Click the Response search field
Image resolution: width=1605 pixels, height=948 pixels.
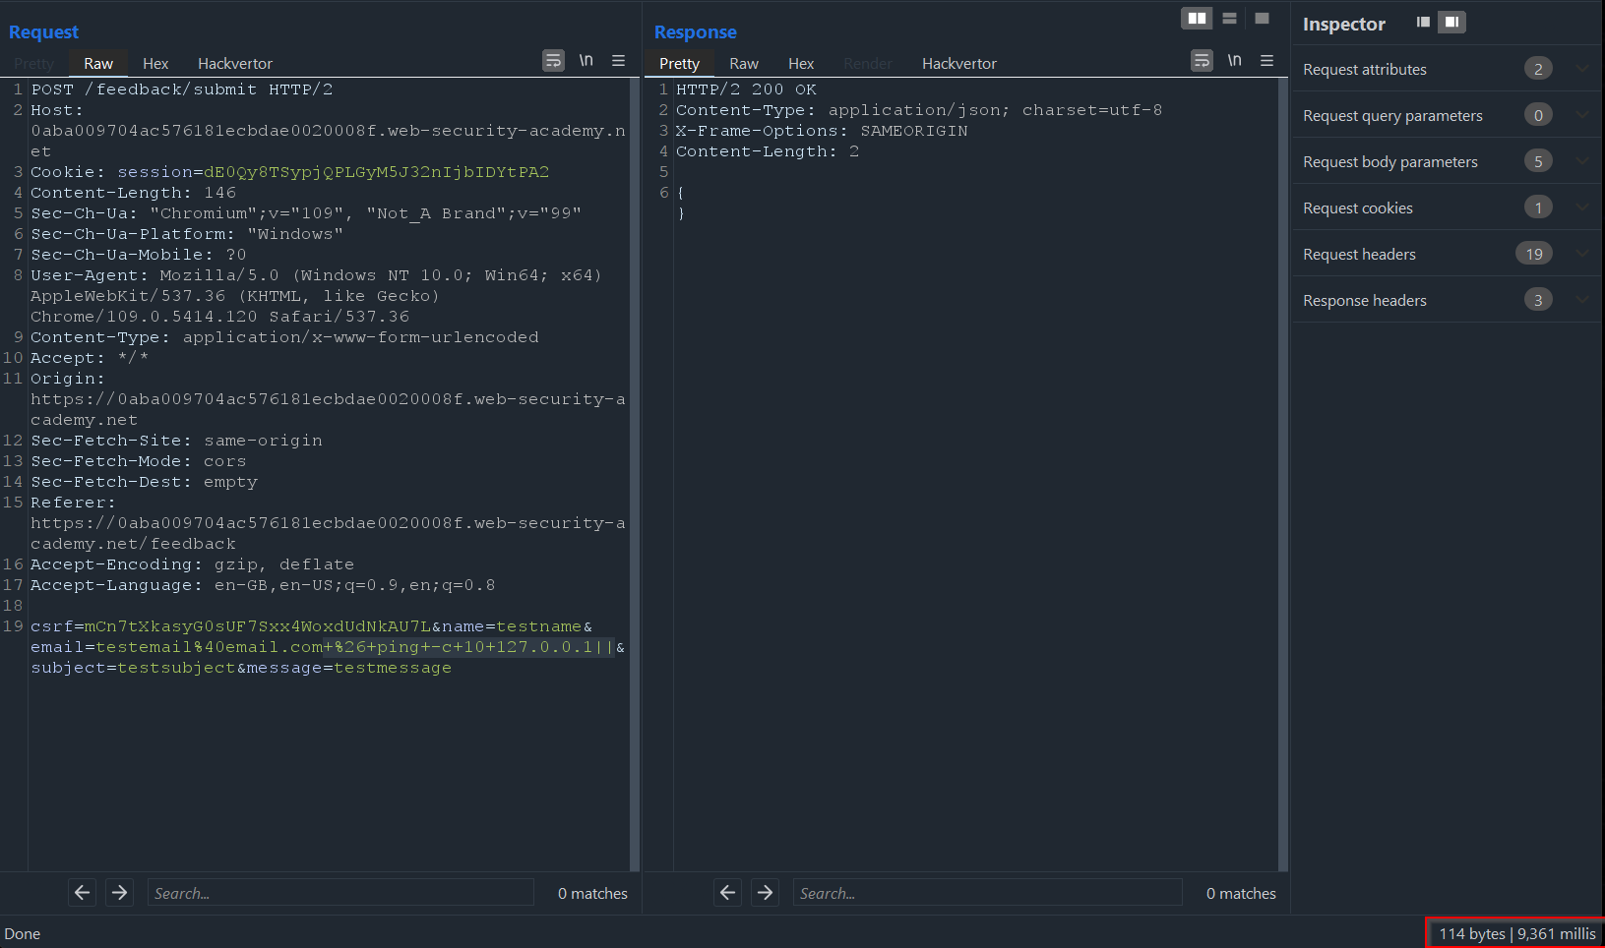coord(987,893)
